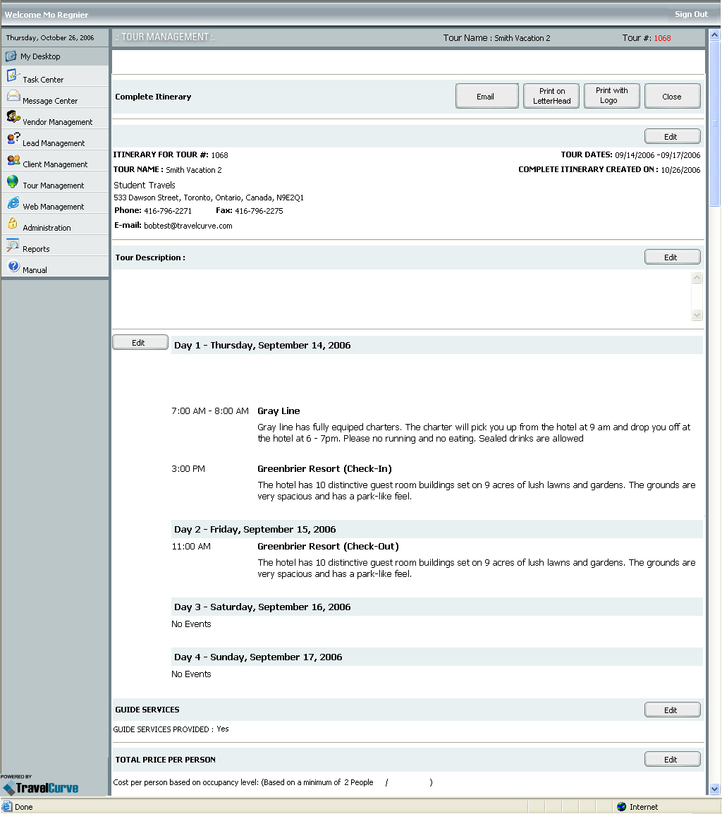Close the complete itinerary
Screen dimensions: 722x814
672,96
